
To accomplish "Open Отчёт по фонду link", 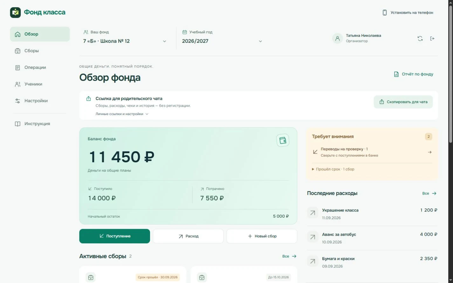I will [x=414, y=74].
